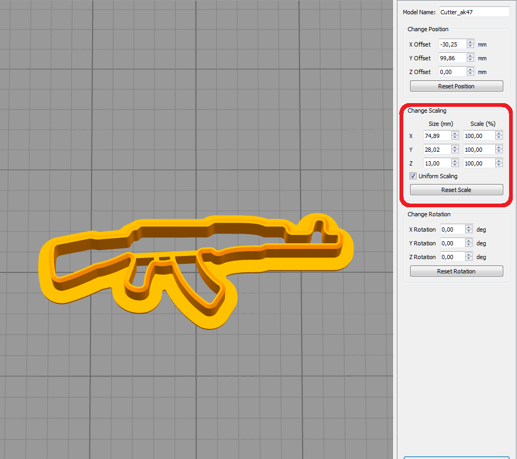517x459 pixels.
Task: Decrease X Rotation with down arrow
Action: pos(469,232)
